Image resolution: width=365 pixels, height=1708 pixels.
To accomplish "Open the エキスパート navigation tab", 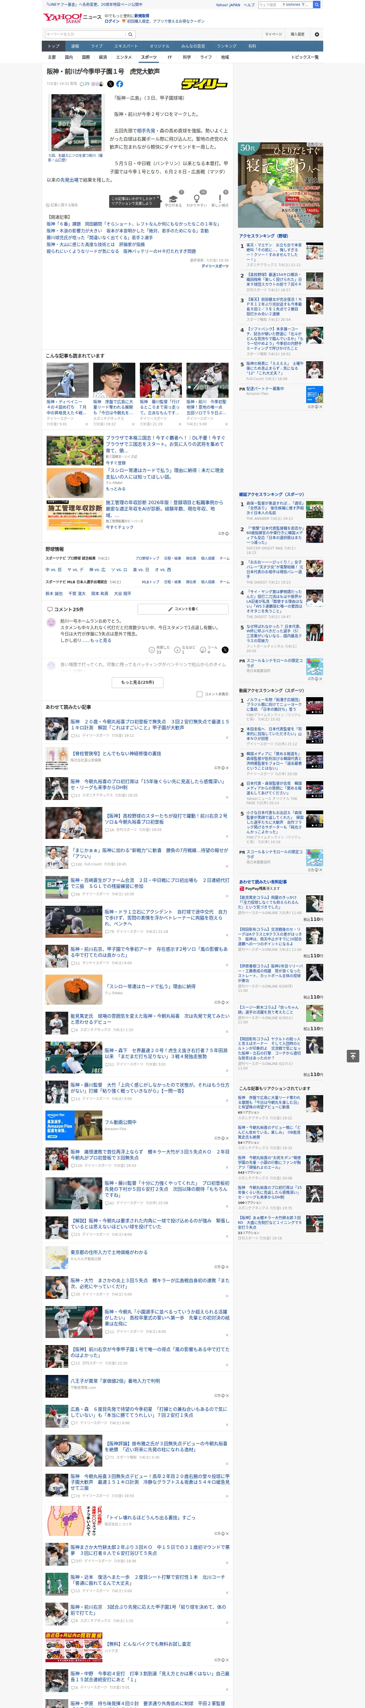I will coord(126,46).
